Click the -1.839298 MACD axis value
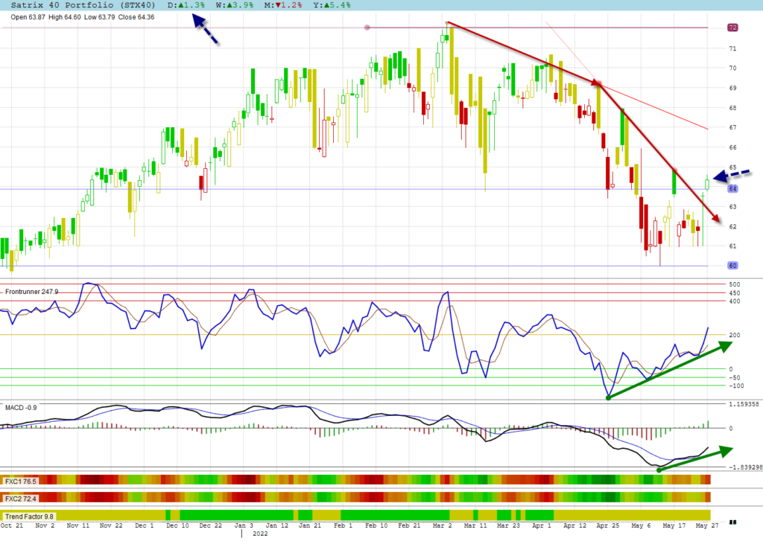The image size is (763, 547). point(745,467)
